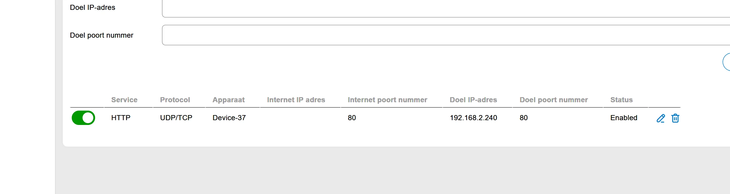
Task: Click the Enabled status text
Action: (624, 118)
